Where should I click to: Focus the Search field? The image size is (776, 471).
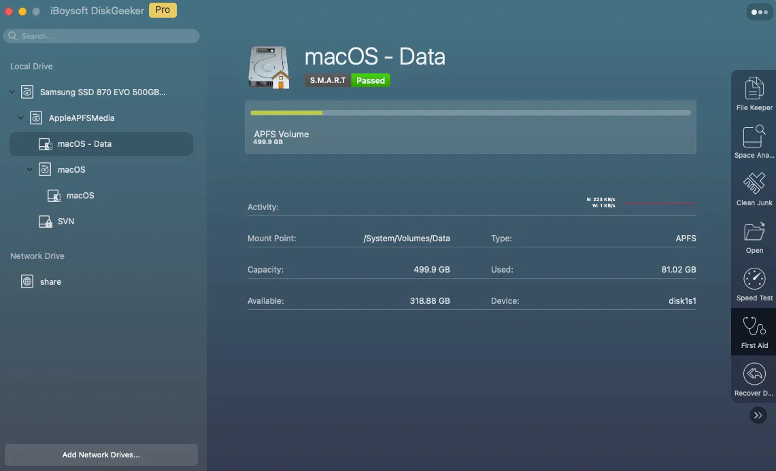click(101, 35)
